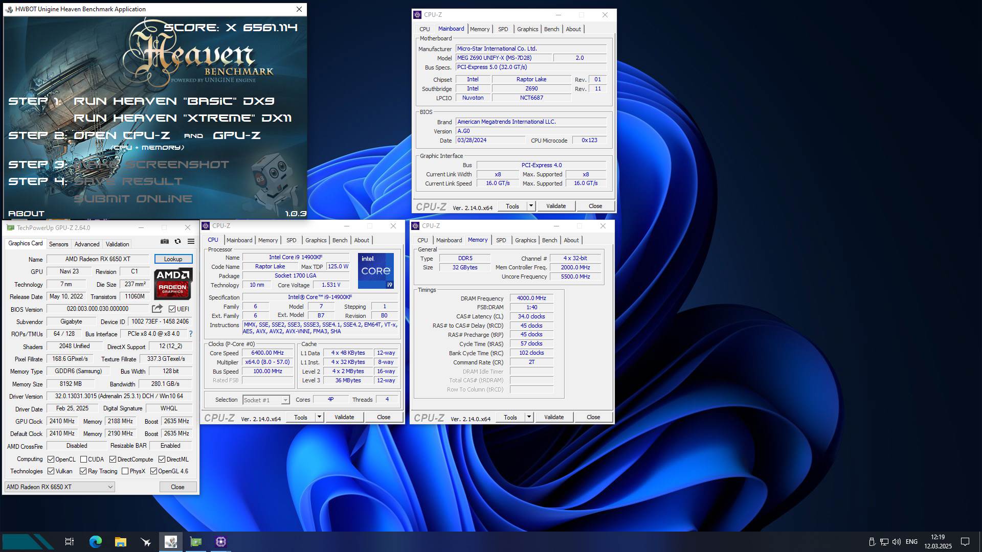Click the GPU-Z taskbar icon
The height and width of the screenshot is (552, 982).
coord(196,542)
